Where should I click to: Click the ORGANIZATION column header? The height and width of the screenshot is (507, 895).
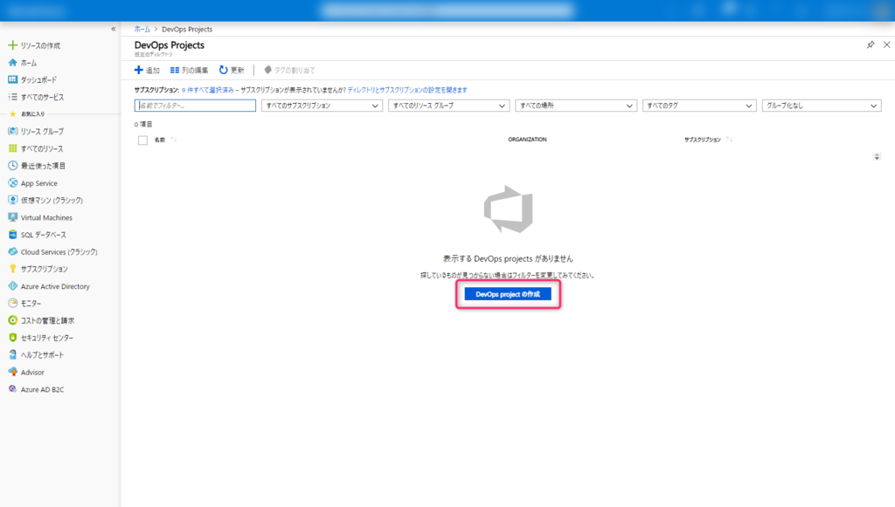tap(527, 140)
